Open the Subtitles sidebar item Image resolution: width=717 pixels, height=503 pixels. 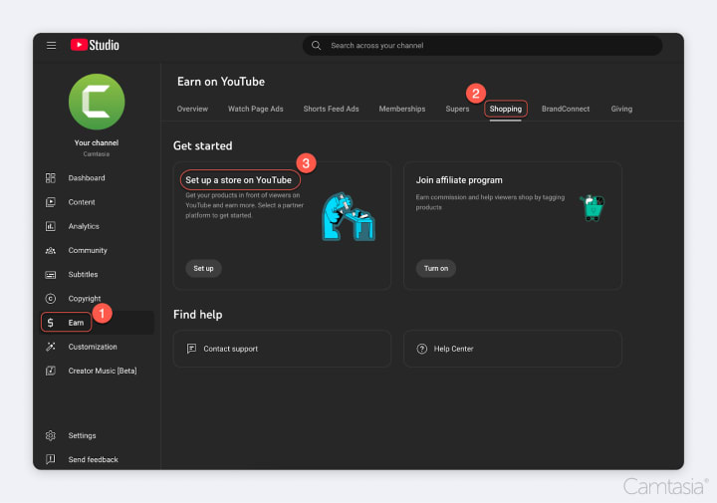pyautogui.click(x=83, y=274)
